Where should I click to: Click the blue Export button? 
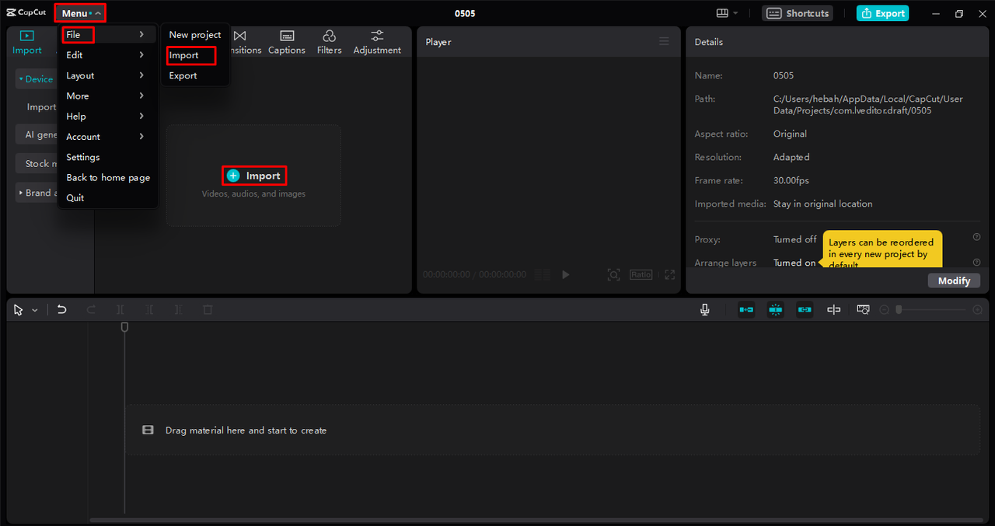click(882, 13)
